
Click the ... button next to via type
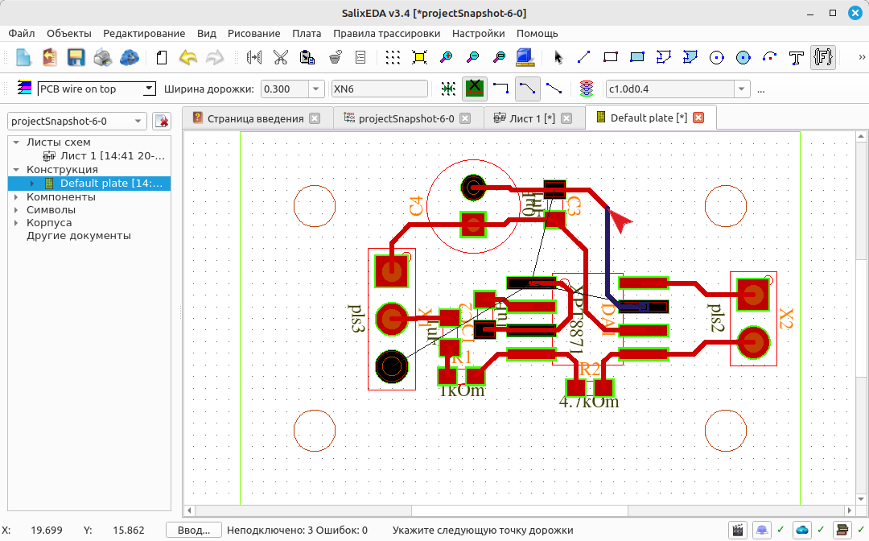pyautogui.click(x=760, y=89)
